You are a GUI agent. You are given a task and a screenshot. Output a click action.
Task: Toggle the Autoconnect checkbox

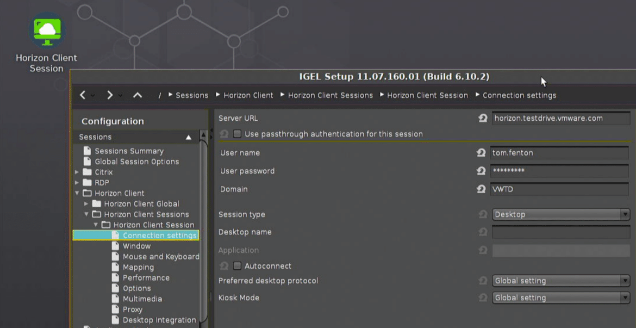[x=238, y=266]
